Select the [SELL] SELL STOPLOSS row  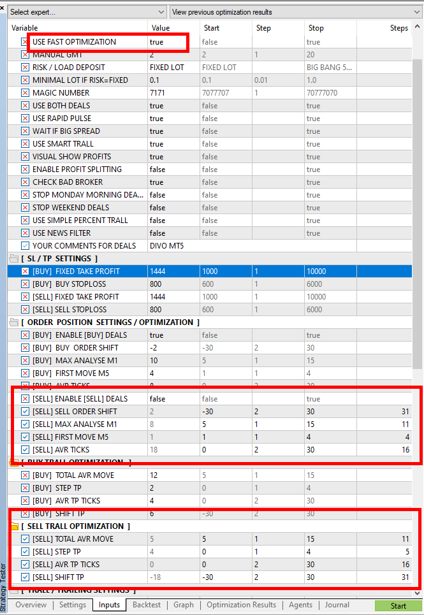[210, 310]
